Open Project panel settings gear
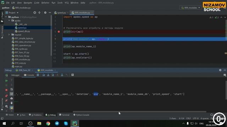This screenshot has height=127, width=227. [45, 13]
